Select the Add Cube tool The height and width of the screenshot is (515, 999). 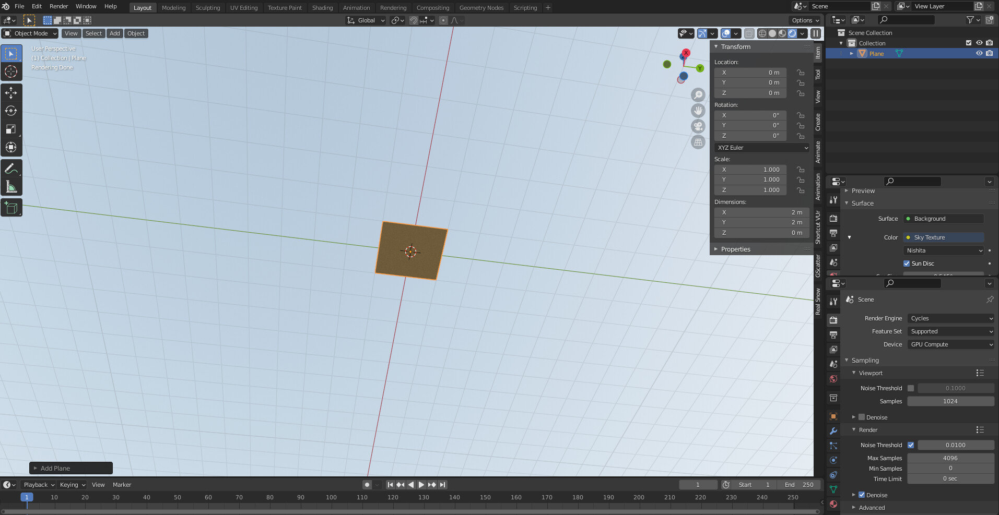pos(11,208)
